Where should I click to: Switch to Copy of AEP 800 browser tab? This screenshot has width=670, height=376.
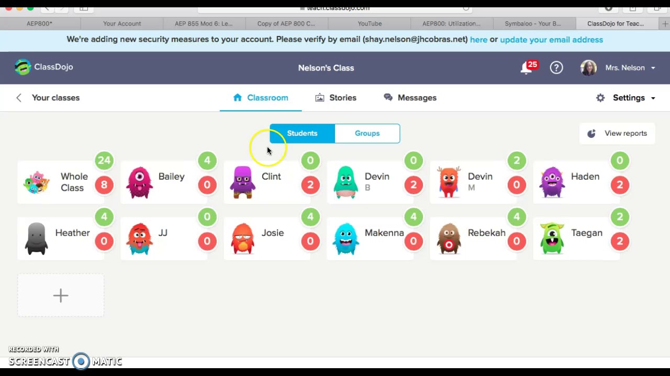[286, 23]
